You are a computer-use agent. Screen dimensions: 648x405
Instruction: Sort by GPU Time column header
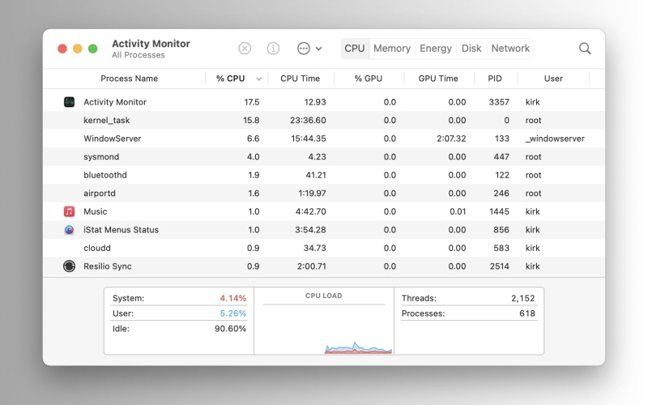pos(438,79)
